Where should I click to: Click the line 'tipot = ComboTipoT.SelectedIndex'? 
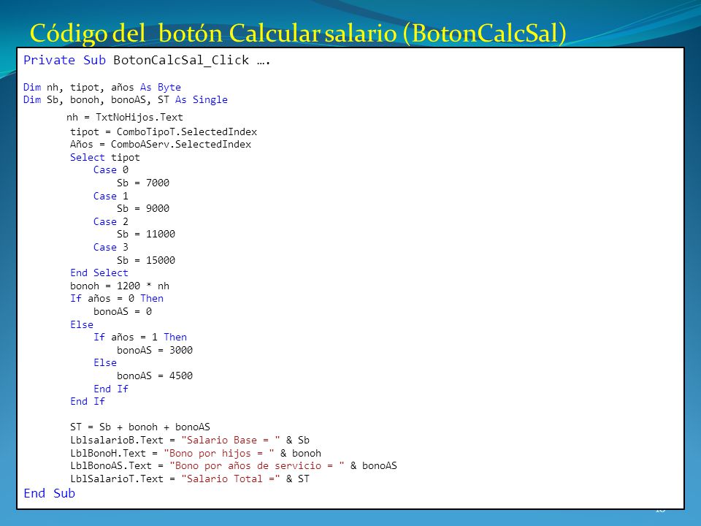(x=164, y=132)
